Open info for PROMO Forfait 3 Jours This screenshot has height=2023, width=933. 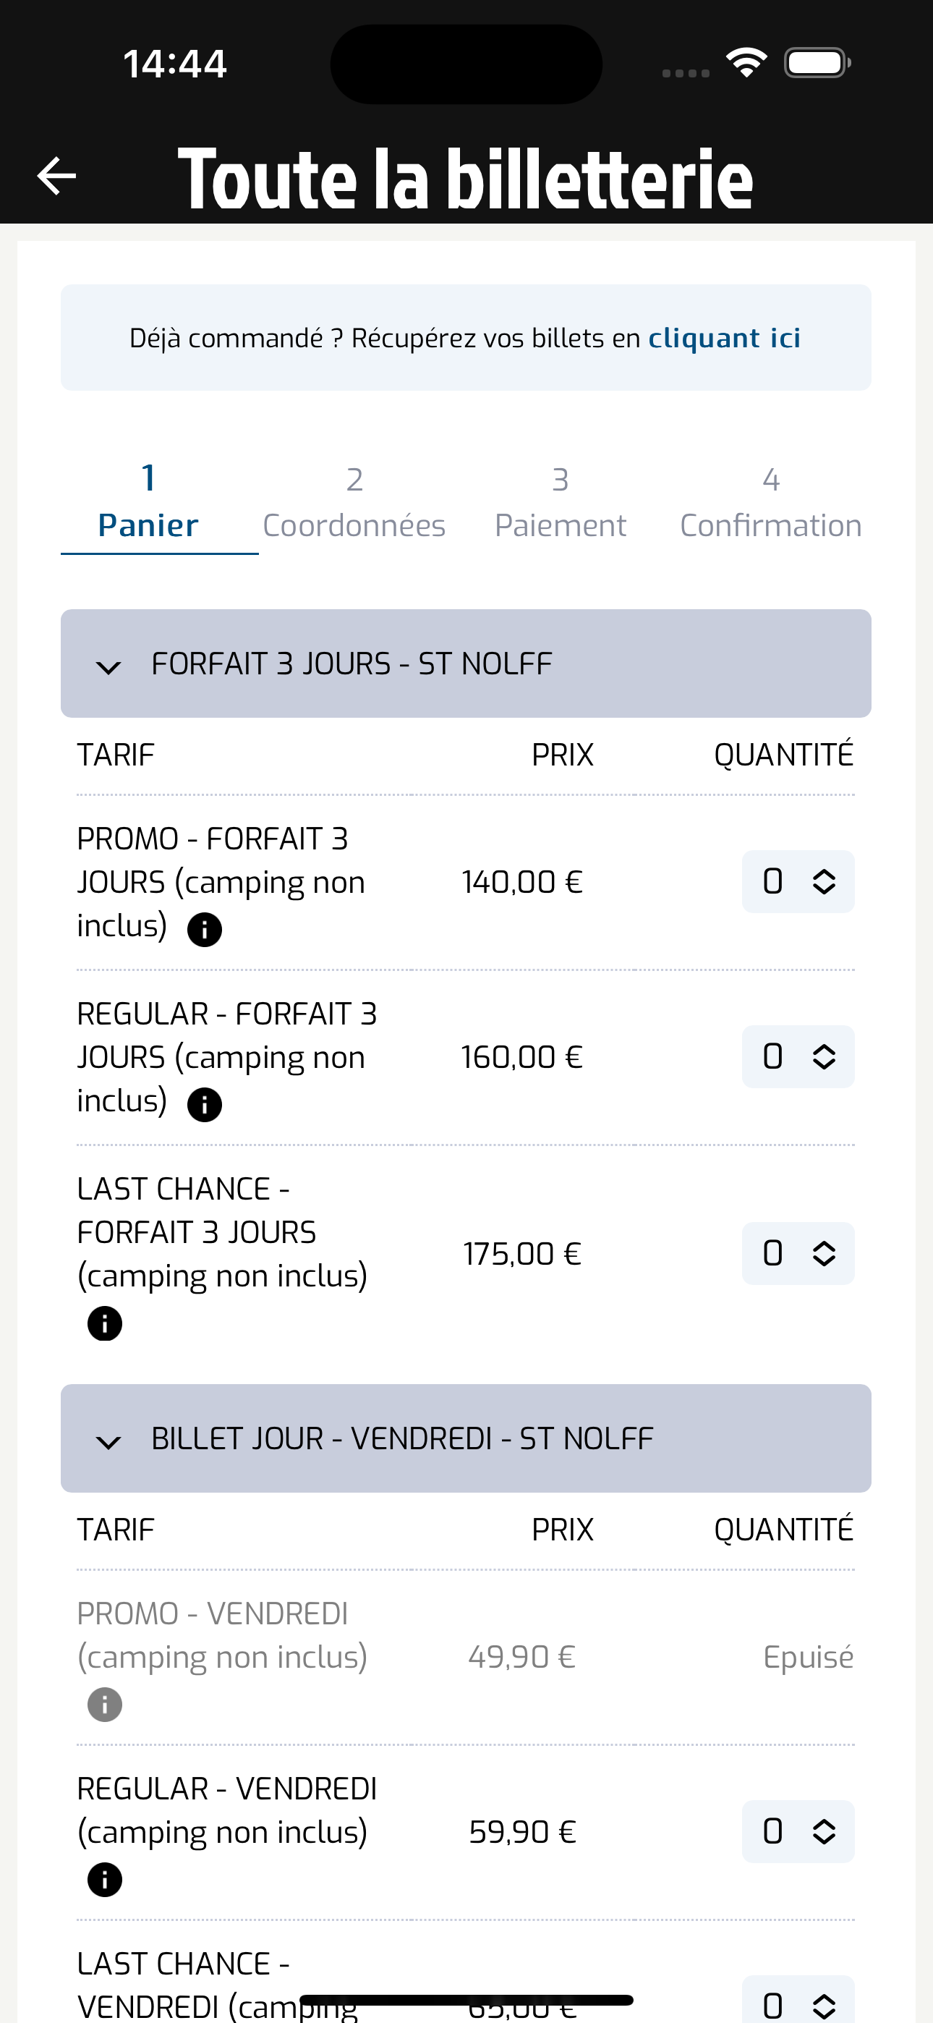coord(204,930)
